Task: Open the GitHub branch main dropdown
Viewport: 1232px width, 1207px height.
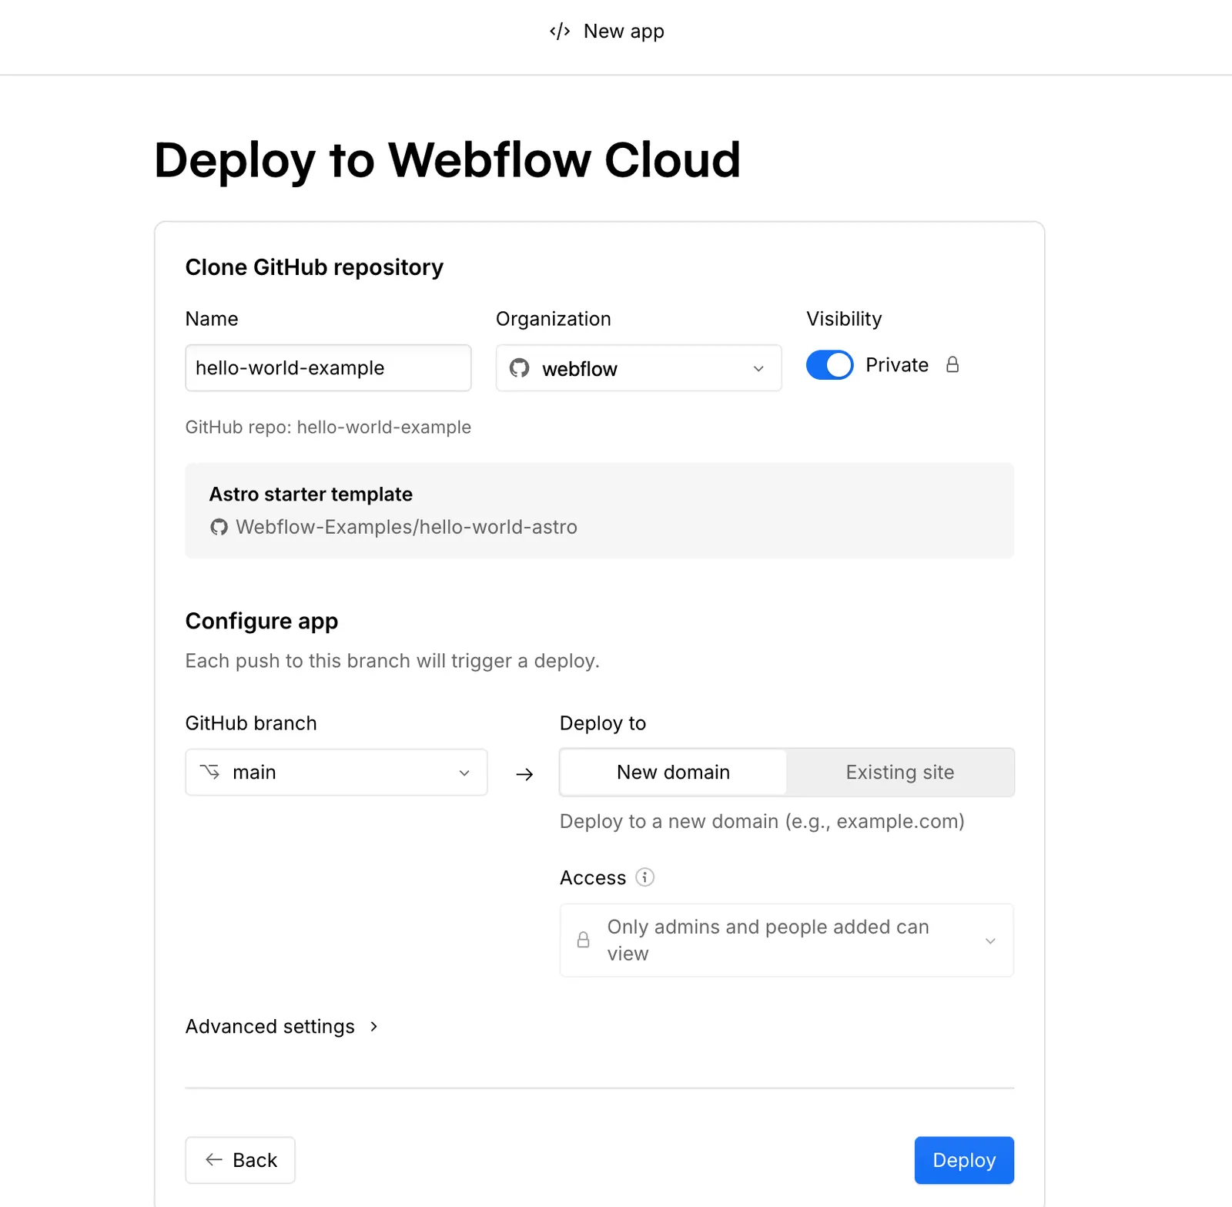Action: (336, 772)
